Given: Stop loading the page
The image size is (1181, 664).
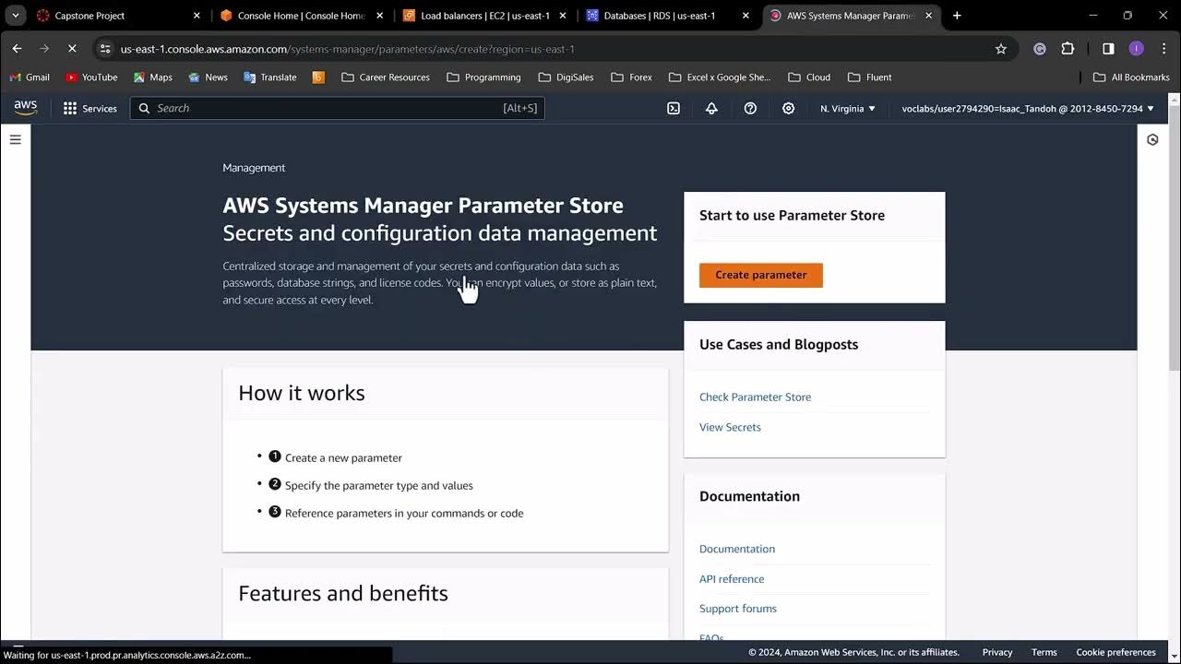Looking at the screenshot, I should pos(72,48).
